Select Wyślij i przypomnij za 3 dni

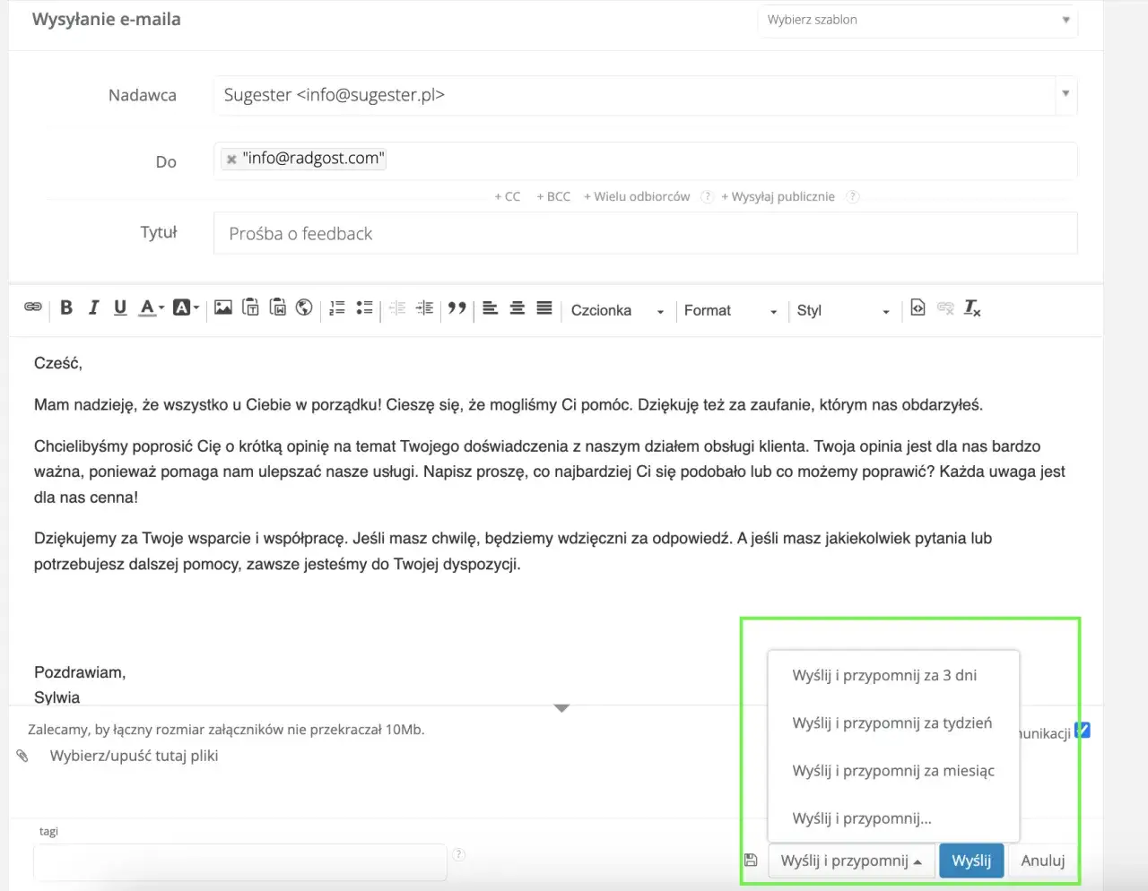884,676
